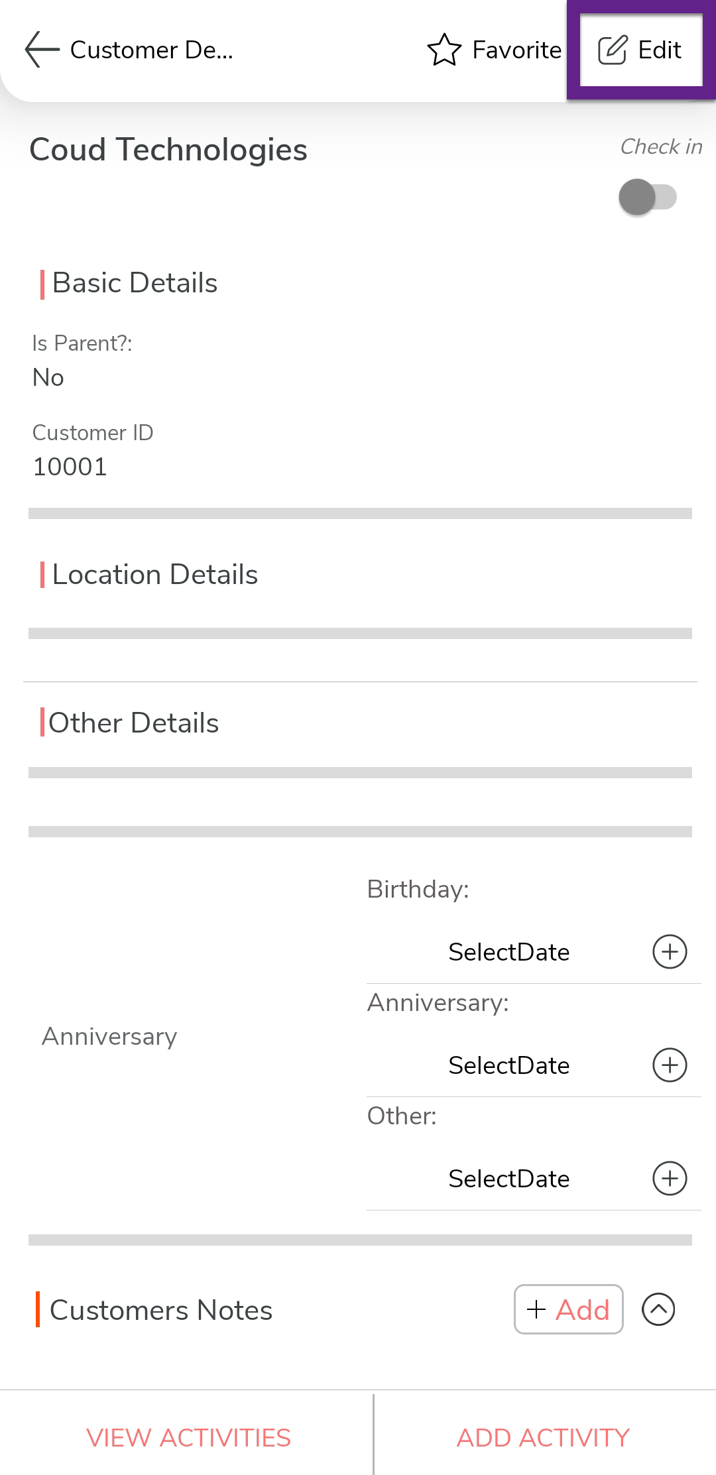Screen dimensions: 716x1475
Task: Expand the Other Details section header
Action: tap(133, 723)
